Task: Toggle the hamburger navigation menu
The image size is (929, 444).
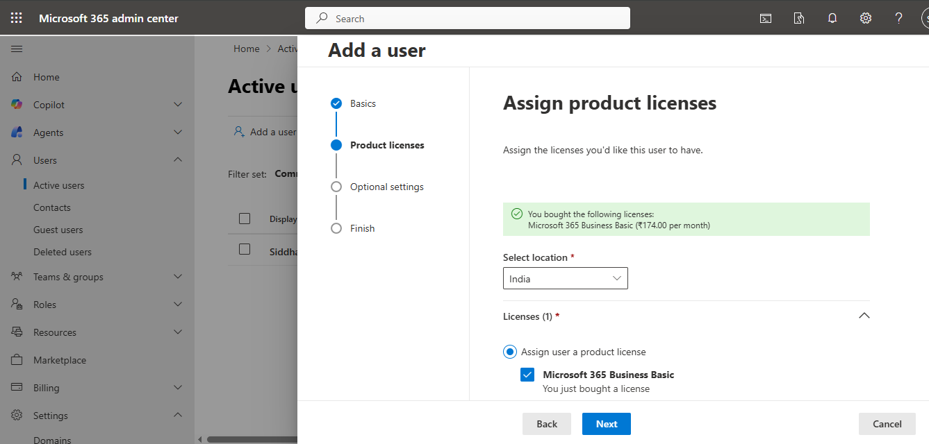Action: point(17,49)
